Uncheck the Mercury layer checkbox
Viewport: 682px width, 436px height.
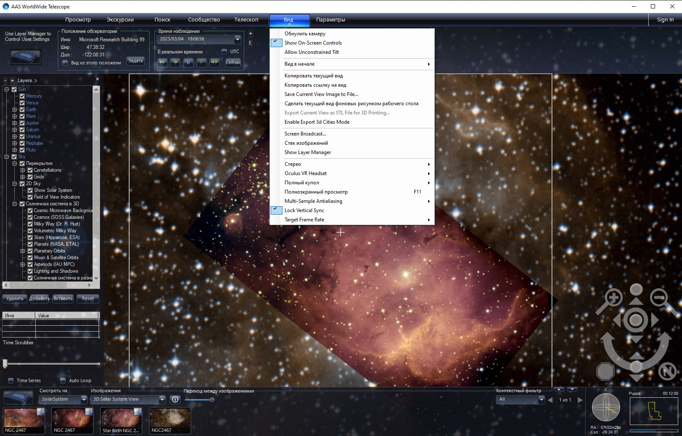click(x=22, y=96)
